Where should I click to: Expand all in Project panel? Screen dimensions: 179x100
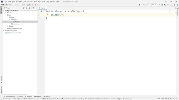pos(27,8)
